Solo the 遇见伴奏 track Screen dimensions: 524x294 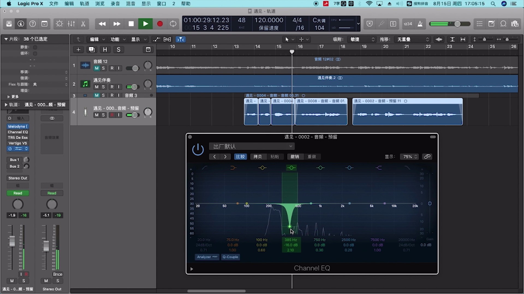[x=103, y=87]
